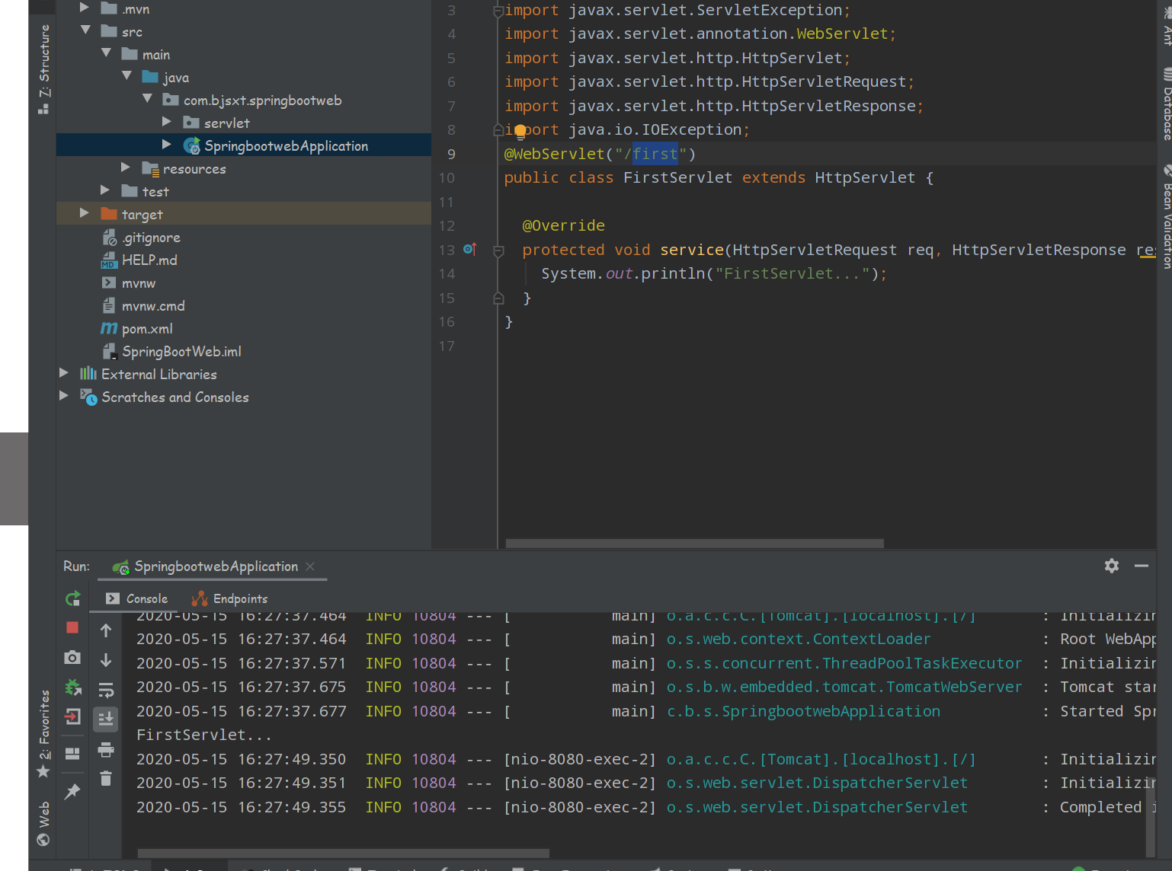Viewport: 1172px width, 871px height.
Task: Click the editor horizontal scrollbar
Action: 694,544
